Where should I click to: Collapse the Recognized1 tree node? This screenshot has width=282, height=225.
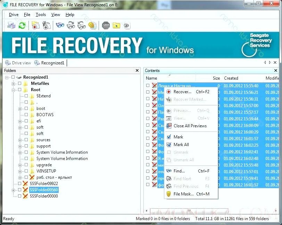click(x=7, y=78)
